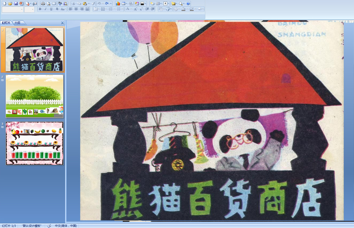Expand the zoom dropdown arrow
The image size is (354, 228).
pyautogui.click(x=184, y=4)
